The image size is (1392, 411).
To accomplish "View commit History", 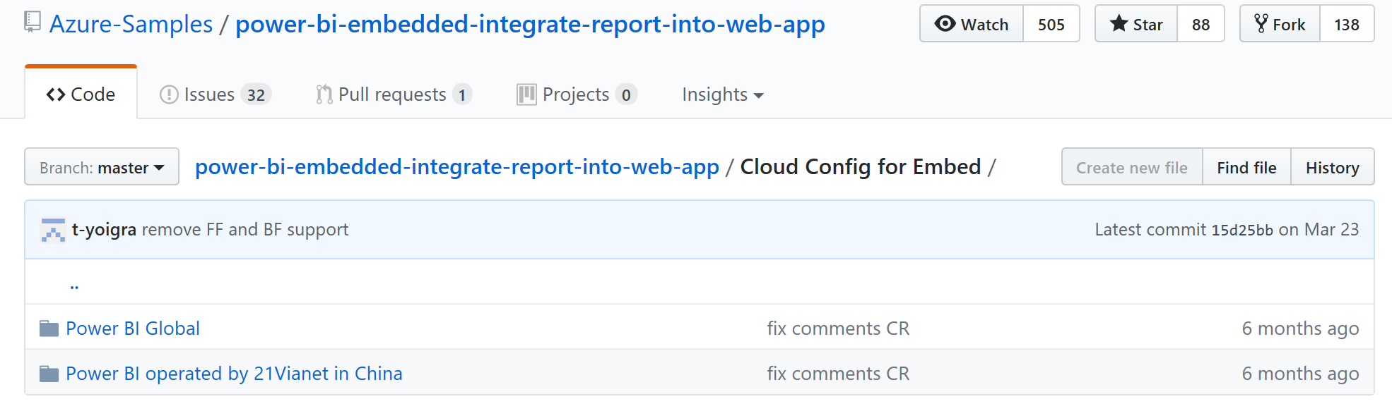I will point(1332,167).
